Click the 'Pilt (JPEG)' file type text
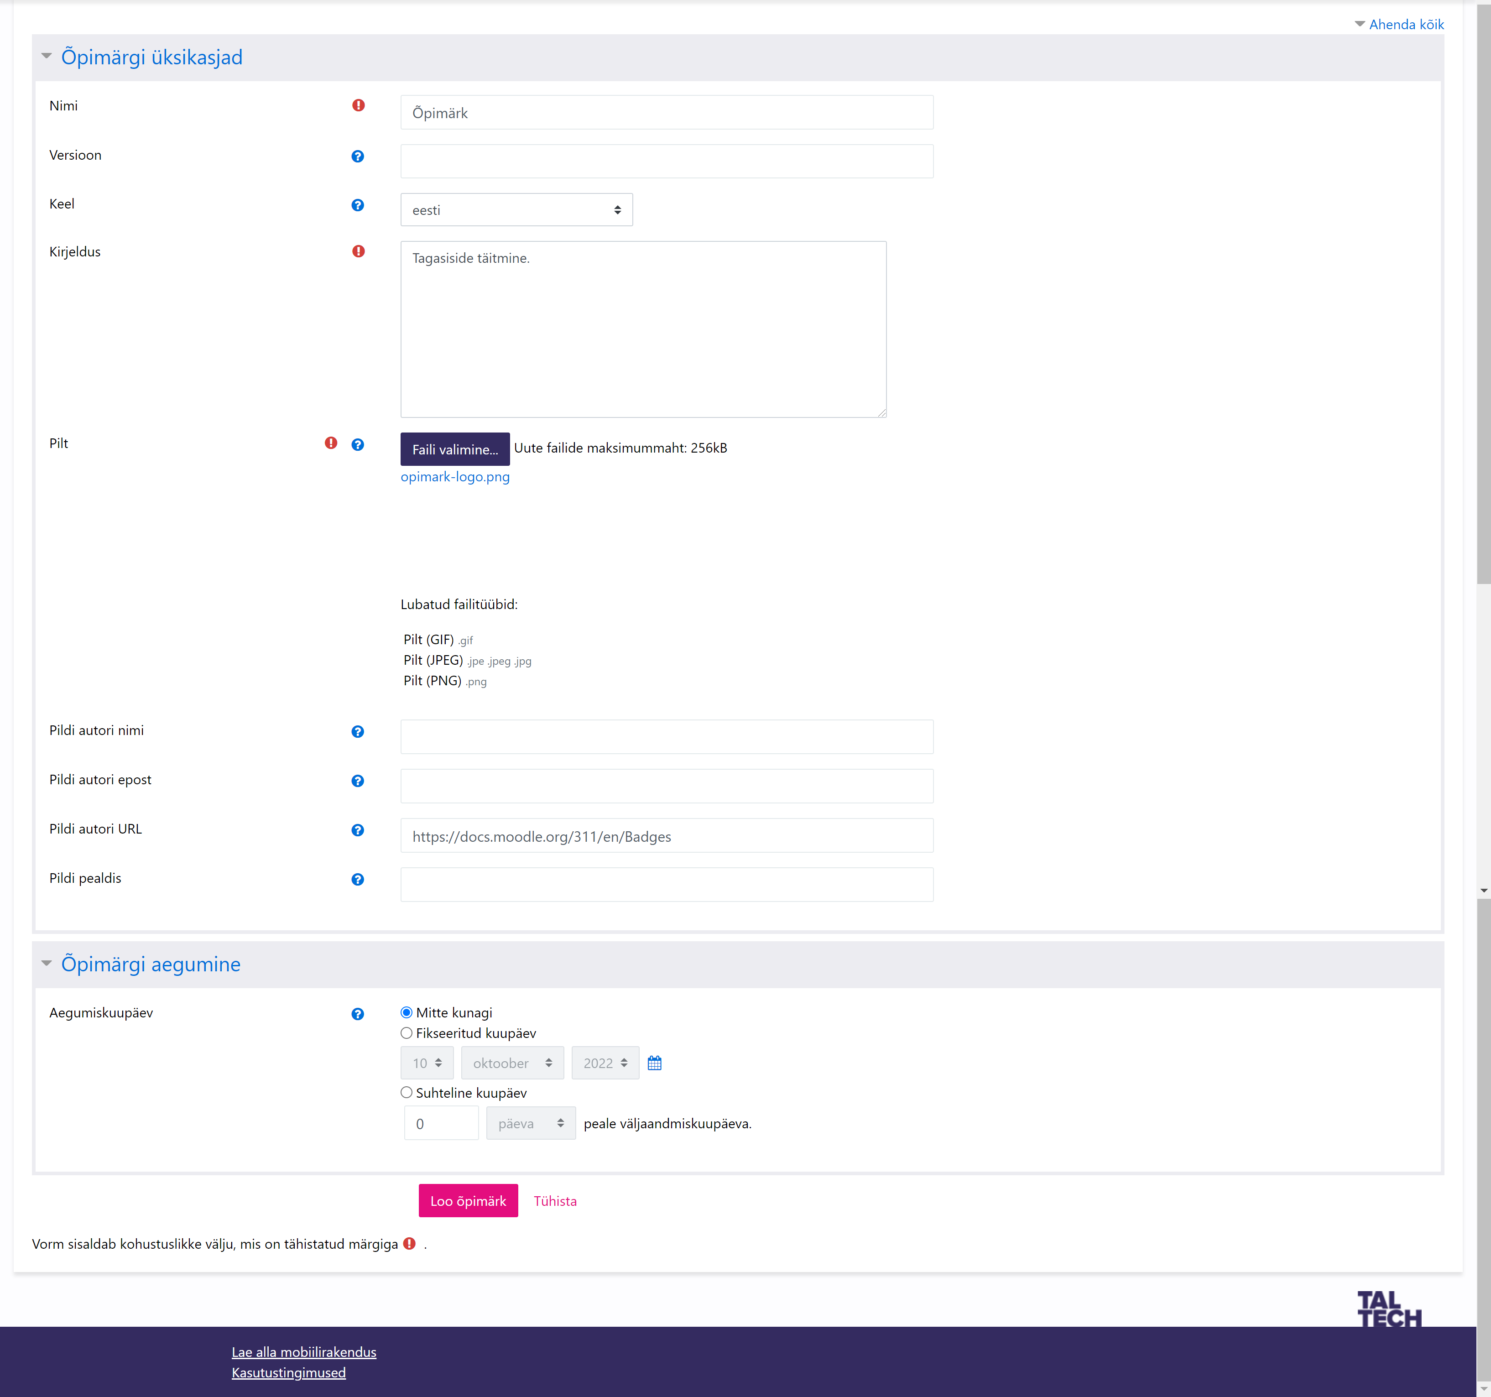Viewport: 1491px width, 1397px height. (433, 660)
